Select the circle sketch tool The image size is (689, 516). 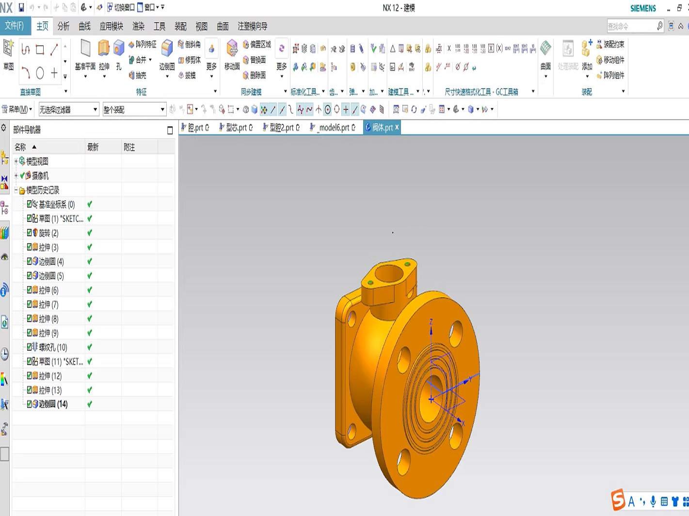pos(40,73)
